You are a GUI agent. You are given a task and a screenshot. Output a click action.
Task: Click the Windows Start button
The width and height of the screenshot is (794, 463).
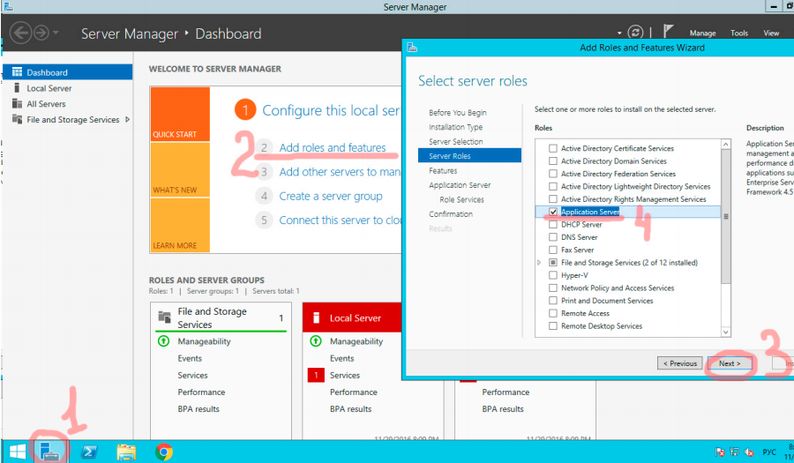point(15,452)
